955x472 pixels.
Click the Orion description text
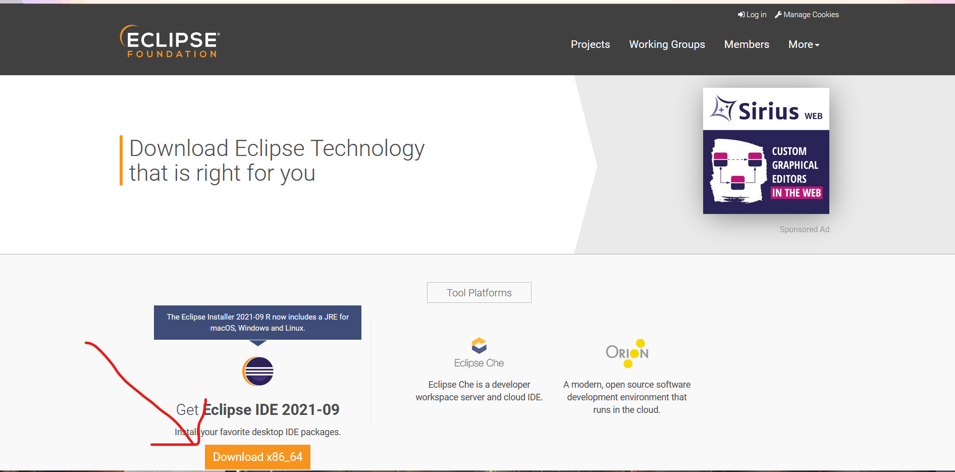click(x=627, y=397)
